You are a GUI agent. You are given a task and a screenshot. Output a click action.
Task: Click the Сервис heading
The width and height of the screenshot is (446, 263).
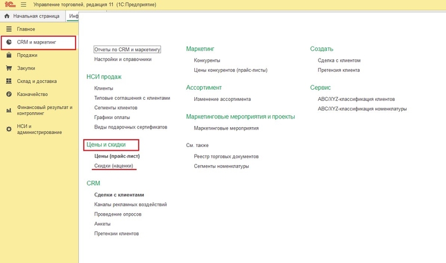(x=320, y=87)
